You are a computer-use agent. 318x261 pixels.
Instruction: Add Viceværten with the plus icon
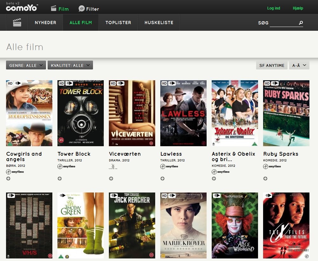click(111, 179)
